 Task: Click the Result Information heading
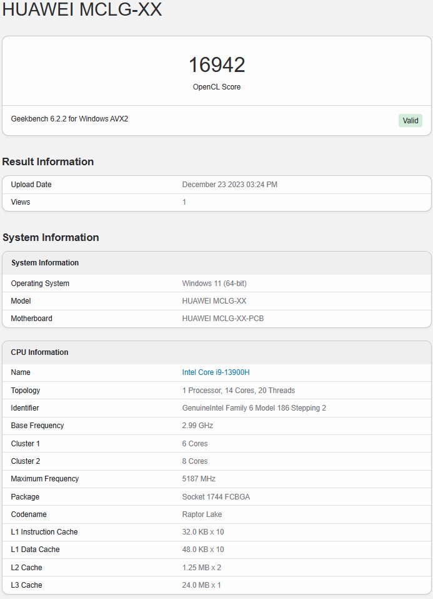click(x=48, y=161)
